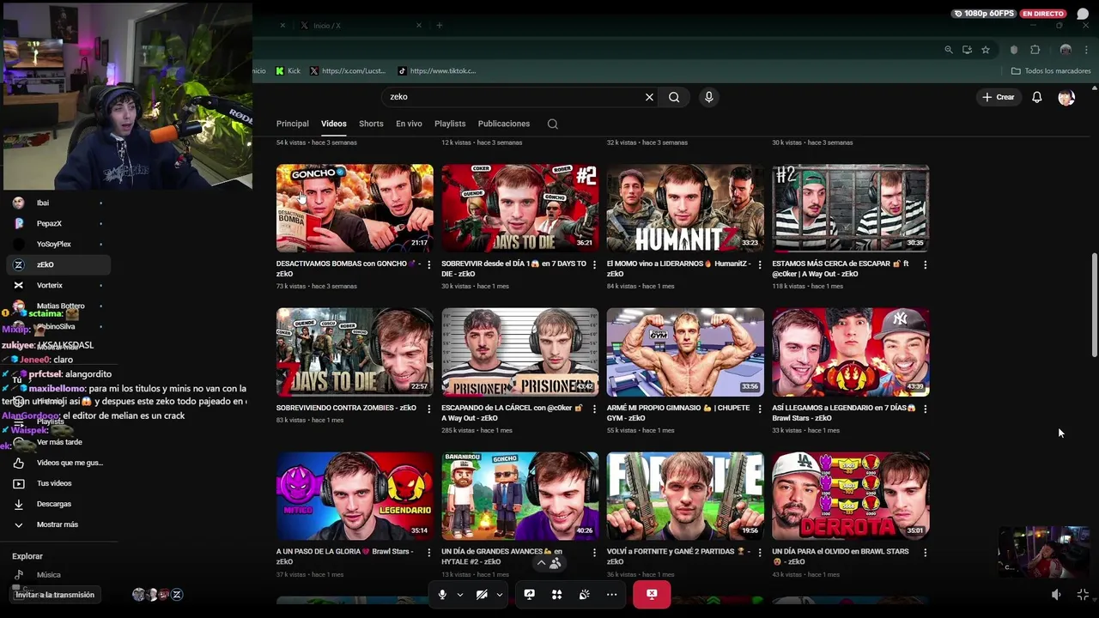Screen dimensions: 1099x618
Task: Open the En vivo tab
Action: click(409, 124)
